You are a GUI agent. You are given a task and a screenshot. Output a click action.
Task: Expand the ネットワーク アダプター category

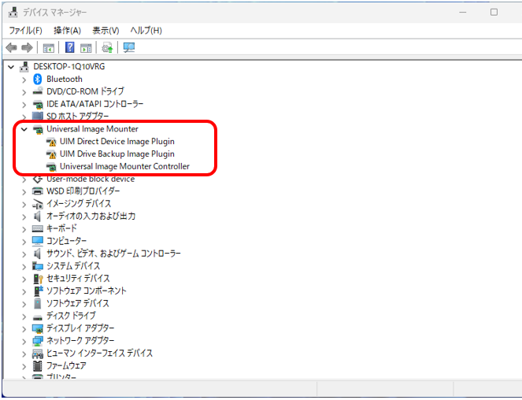[x=24, y=342]
